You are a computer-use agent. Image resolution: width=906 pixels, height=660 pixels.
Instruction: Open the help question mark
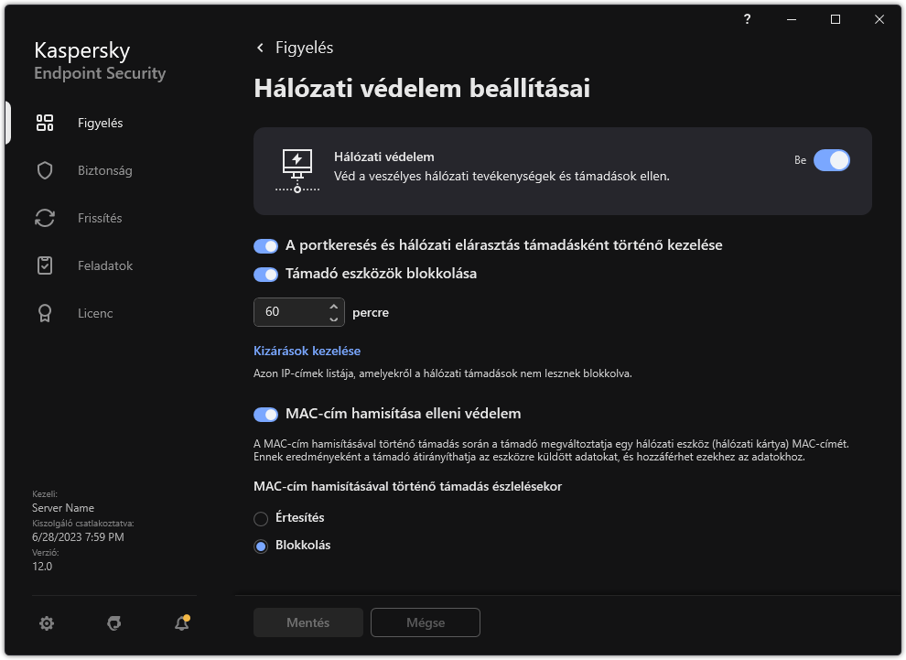(746, 19)
